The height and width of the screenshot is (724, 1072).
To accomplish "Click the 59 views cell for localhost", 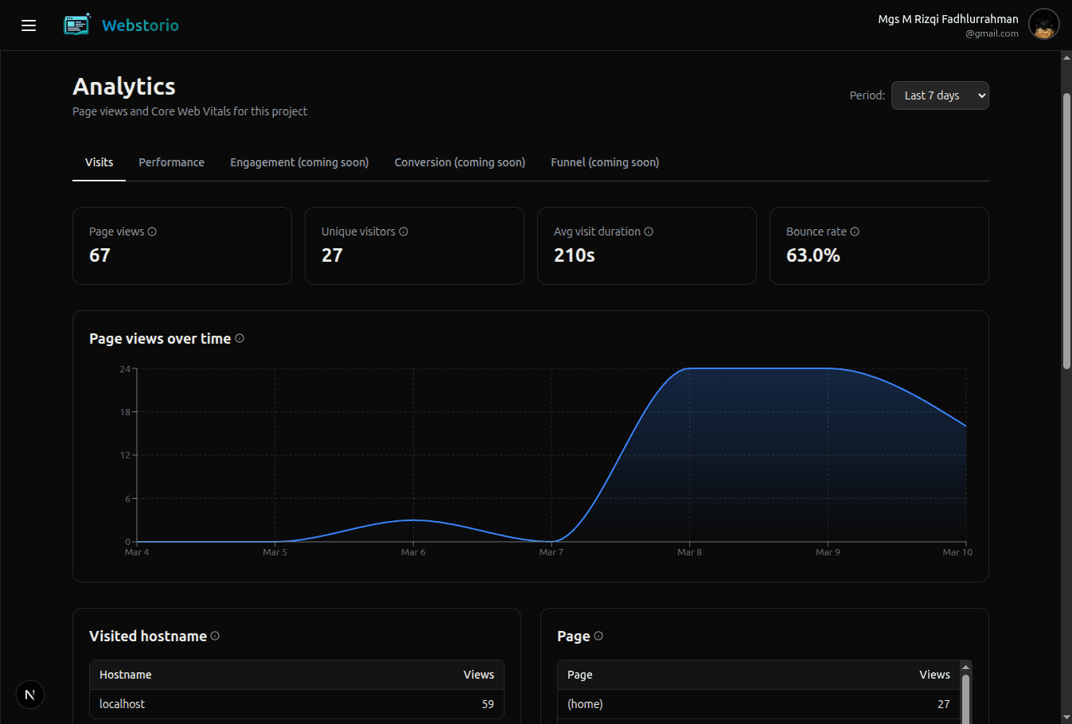I will point(488,704).
